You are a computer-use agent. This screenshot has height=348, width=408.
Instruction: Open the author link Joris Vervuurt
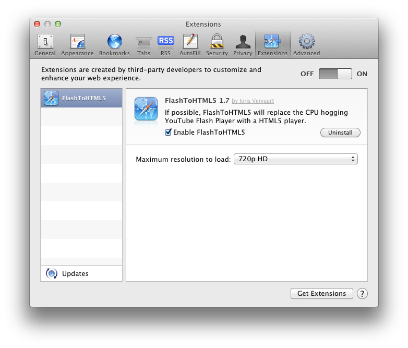(x=253, y=101)
